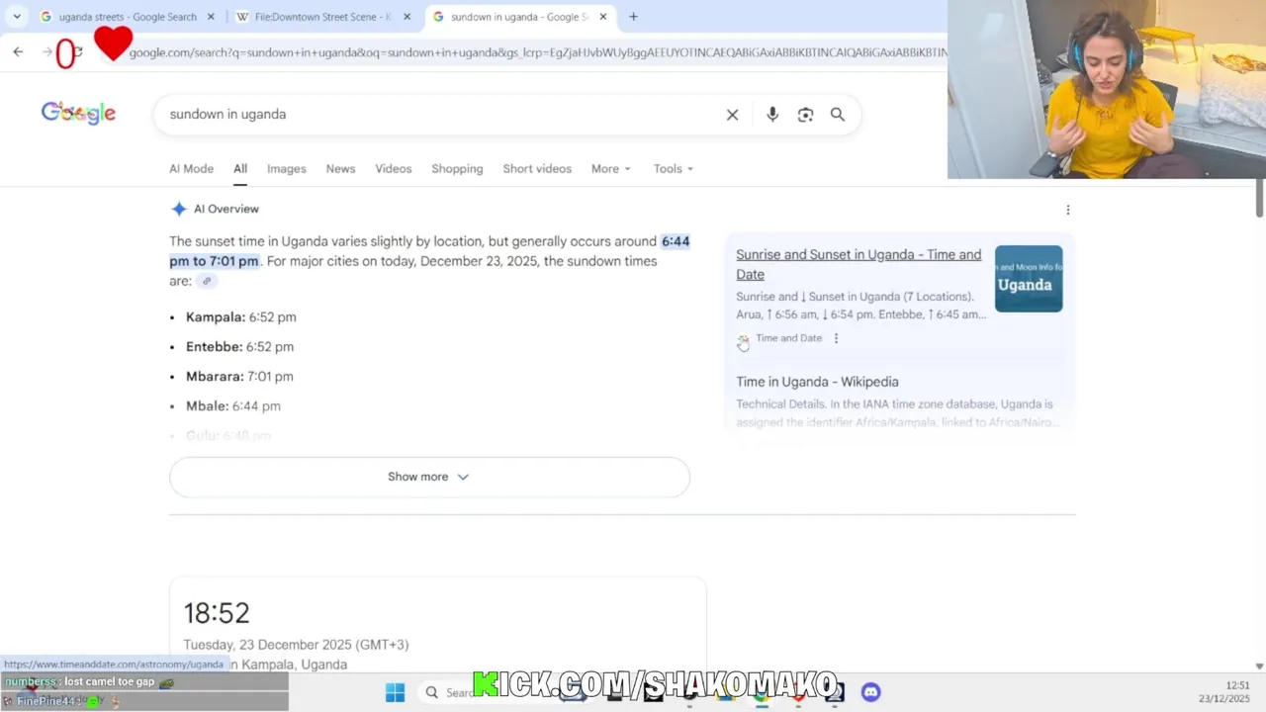Image resolution: width=1266 pixels, height=712 pixels.
Task: Open the Shopping results filter
Action: [457, 169]
